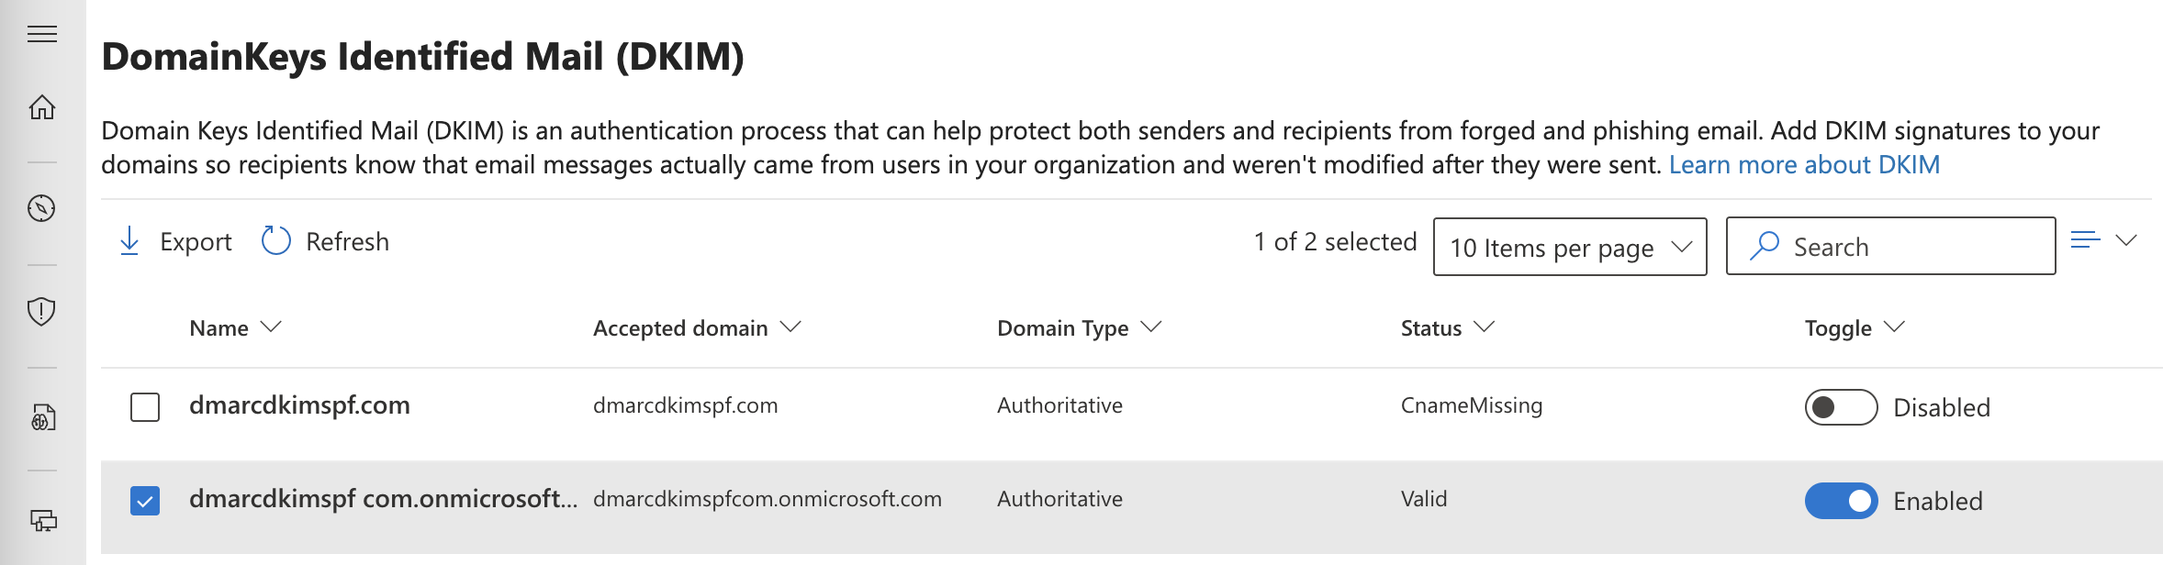Open the document report icon in sidebar
The width and height of the screenshot is (2163, 565).
click(43, 417)
